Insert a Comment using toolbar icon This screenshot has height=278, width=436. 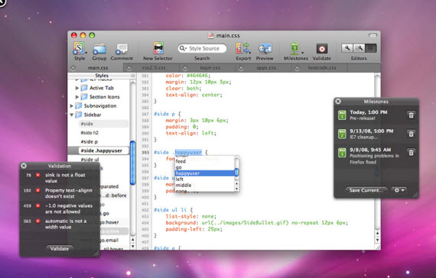coord(122,49)
